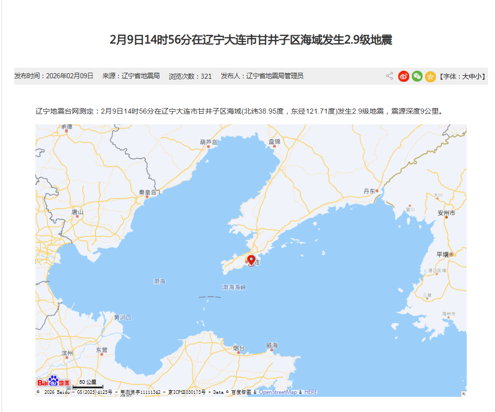Open the OpenStreetMap link

pyautogui.click(x=278, y=392)
